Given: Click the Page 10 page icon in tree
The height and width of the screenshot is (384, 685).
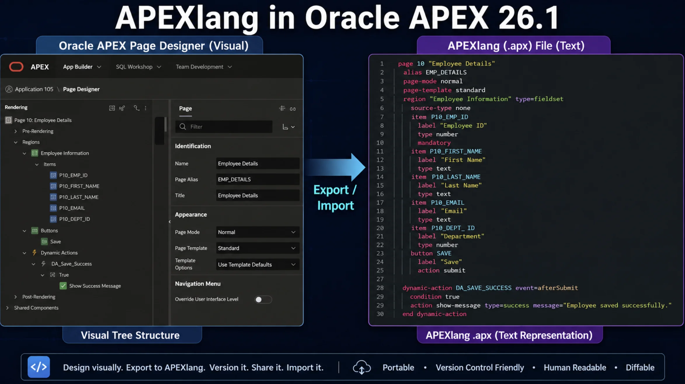Looking at the screenshot, I should point(8,120).
